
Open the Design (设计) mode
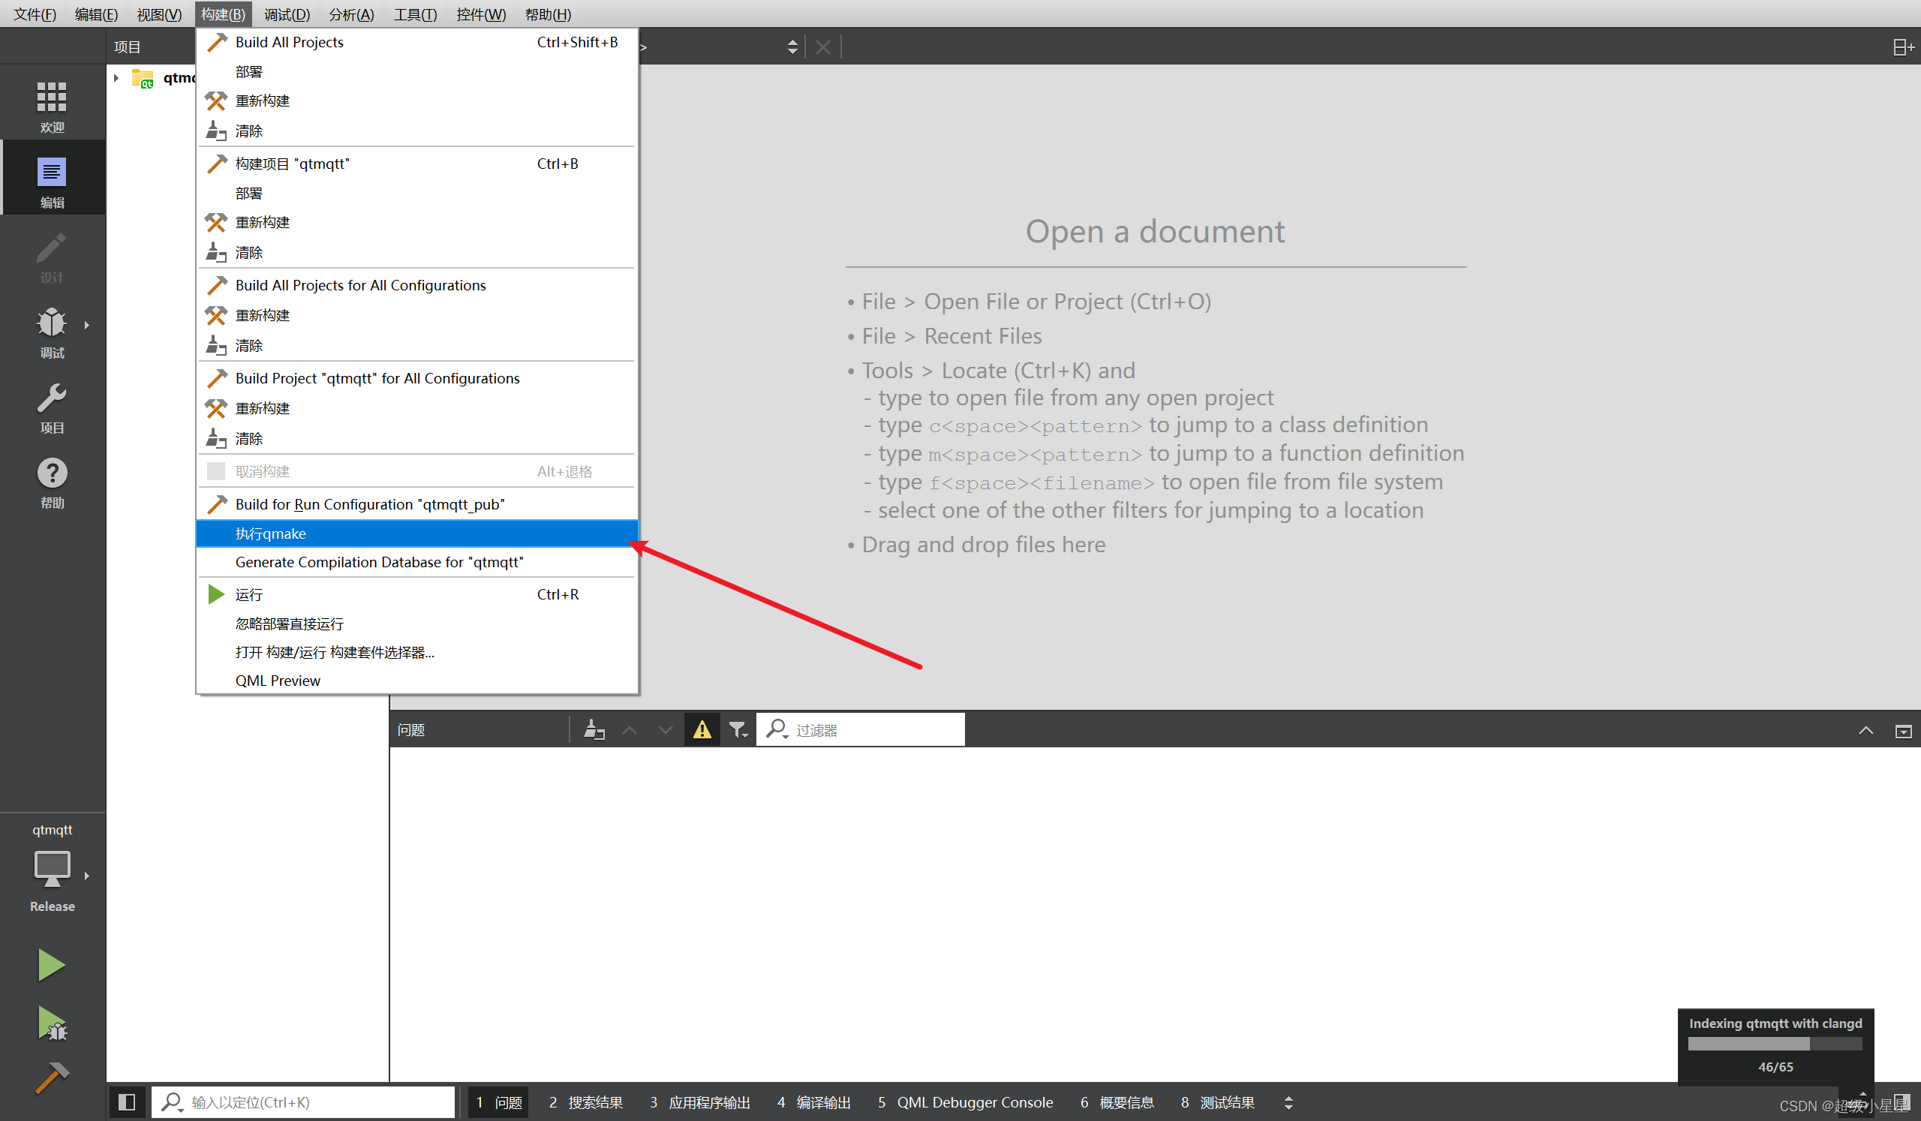(x=52, y=257)
